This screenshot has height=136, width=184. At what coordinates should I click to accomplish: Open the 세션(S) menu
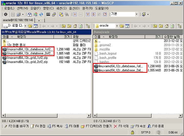[61, 8]
